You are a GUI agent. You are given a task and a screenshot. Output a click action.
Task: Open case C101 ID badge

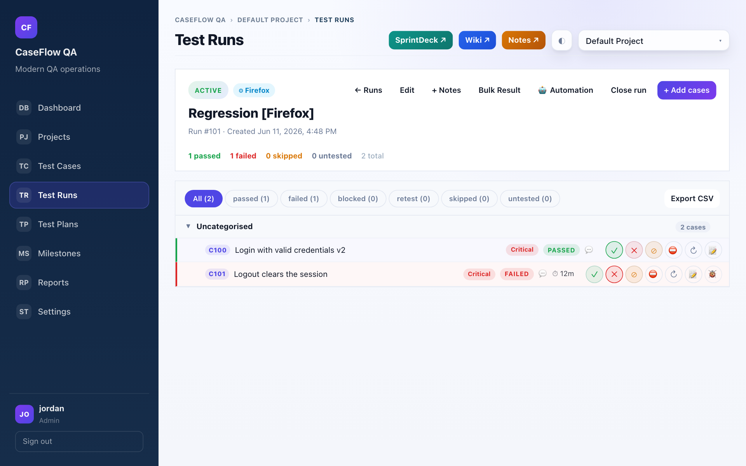click(217, 274)
